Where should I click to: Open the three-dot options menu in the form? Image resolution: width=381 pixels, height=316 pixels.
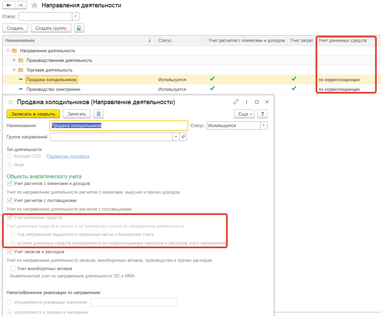(x=246, y=102)
